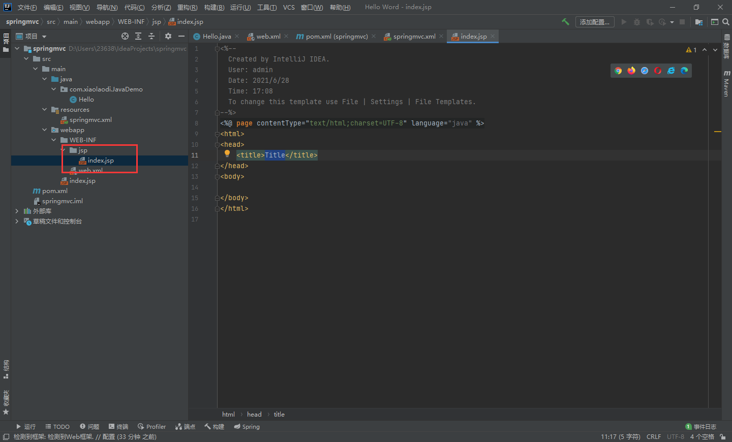This screenshot has height=442, width=732.
Task: Click the Profiler run icon in toolbar
Action: (662, 22)
